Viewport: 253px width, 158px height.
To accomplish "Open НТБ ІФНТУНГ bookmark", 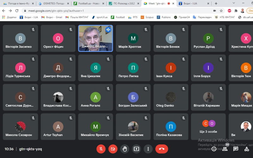I will (x=225, y=17).
